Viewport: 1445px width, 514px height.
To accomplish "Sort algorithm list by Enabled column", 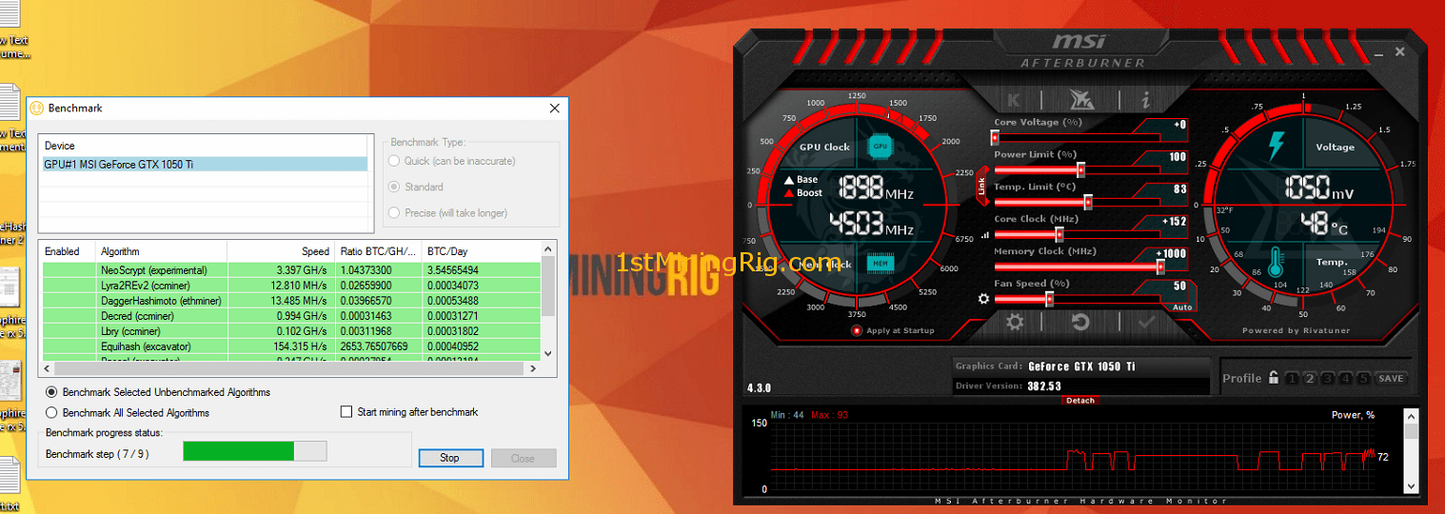I will pyautogui.click(x=68, y=251).
